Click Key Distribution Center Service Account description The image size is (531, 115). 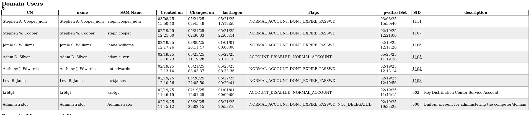click(461, 93)
